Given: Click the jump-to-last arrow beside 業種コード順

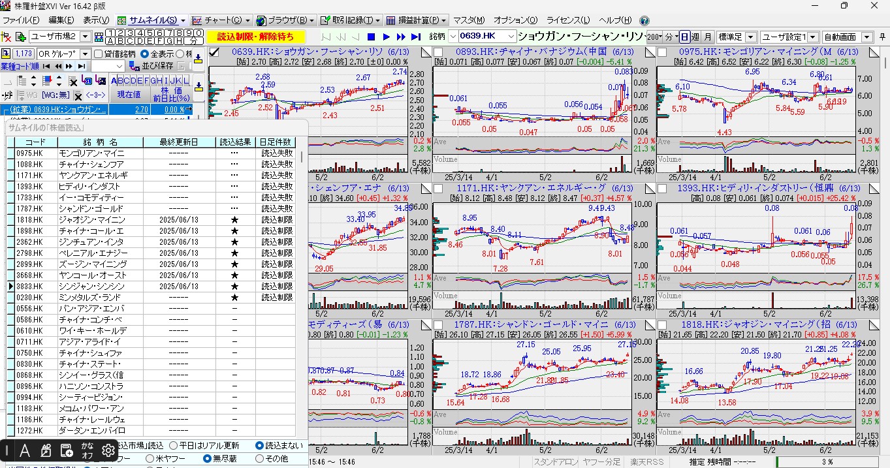Looking at the screenshot, I should (x=82, y=67).
